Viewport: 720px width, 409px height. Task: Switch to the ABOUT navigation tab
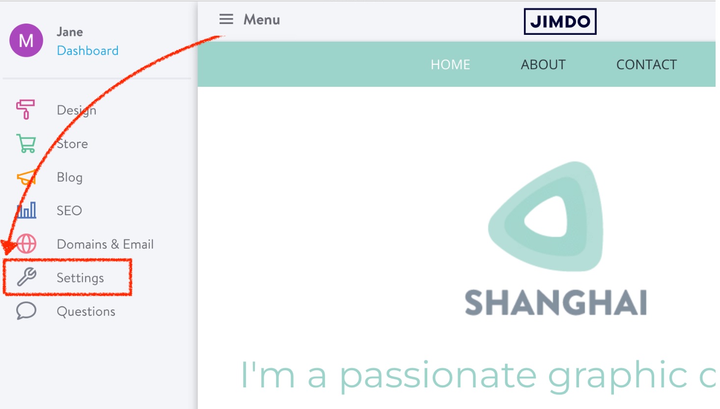point(543,65)
